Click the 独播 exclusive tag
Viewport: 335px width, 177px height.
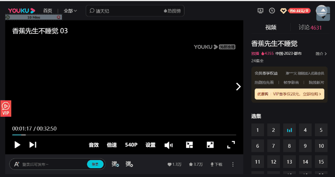[255, 54]
